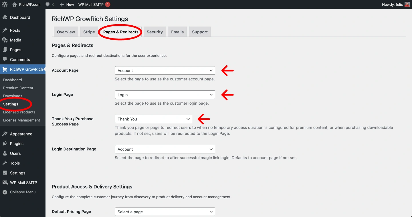
Task: Choose a Default Pricing Page from dropdown
Action: [x=165, y=212]
